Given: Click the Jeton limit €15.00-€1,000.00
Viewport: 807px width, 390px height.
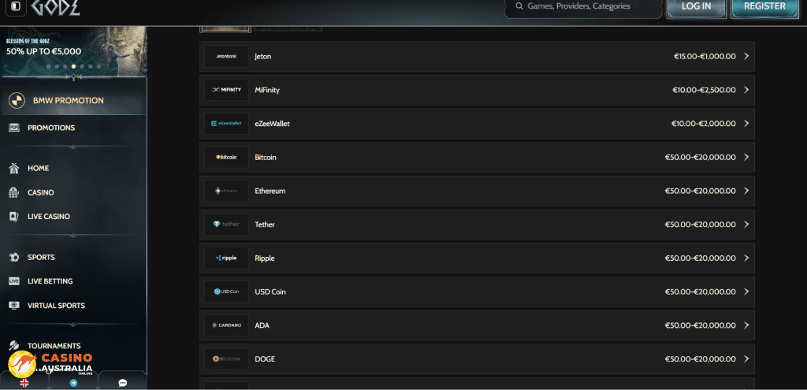Looking at the screenshot, I should [x=705, y=57].
